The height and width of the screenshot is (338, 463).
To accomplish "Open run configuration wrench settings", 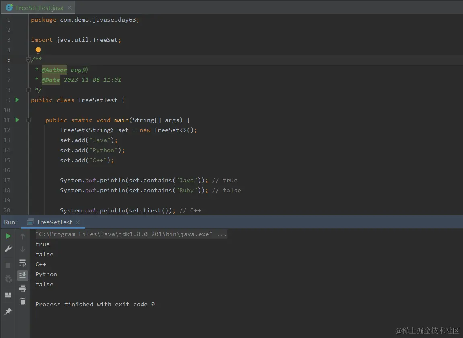I will coord(8,249).
